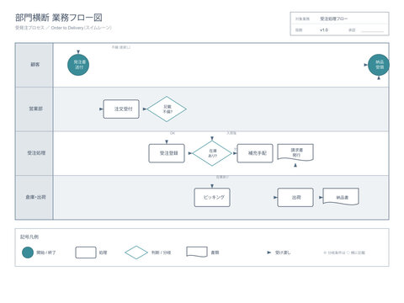The width and height of the screenshot is (404, 303).
Task: Click the 受け渡し legend label
Action: pyautogui.click(x=283, y=252)
